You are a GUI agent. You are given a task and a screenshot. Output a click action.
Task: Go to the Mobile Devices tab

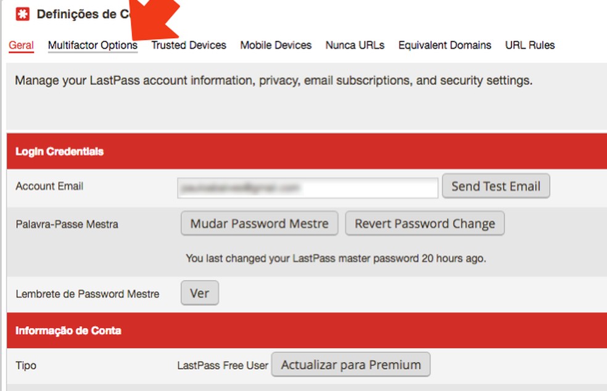click(276, 45)
